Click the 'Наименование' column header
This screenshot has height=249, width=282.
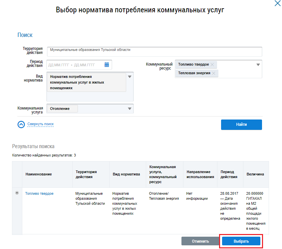click(x=39, y=174)
